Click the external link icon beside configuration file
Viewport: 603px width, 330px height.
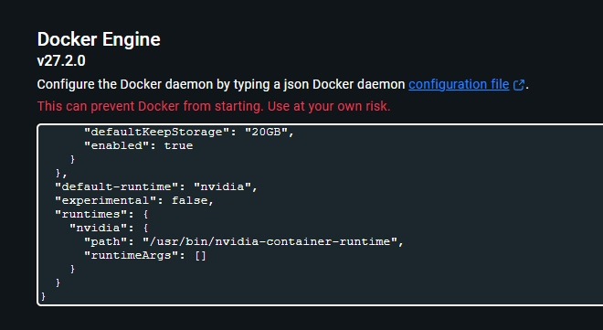point(519,85)
